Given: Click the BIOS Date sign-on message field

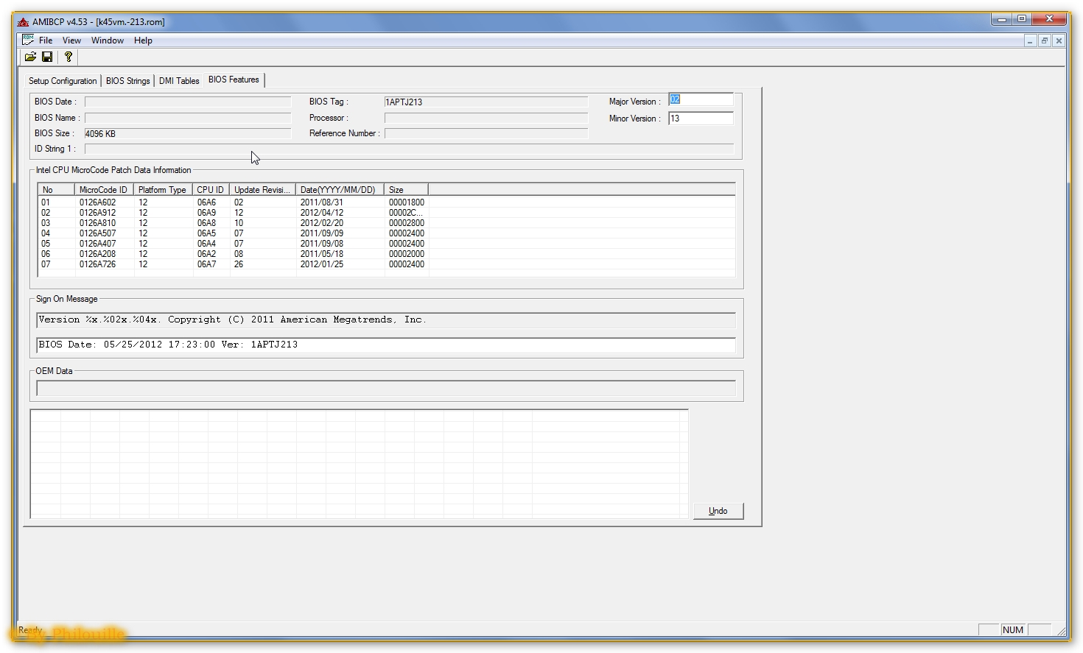Looking at the screenshot, I should point(385,345).
